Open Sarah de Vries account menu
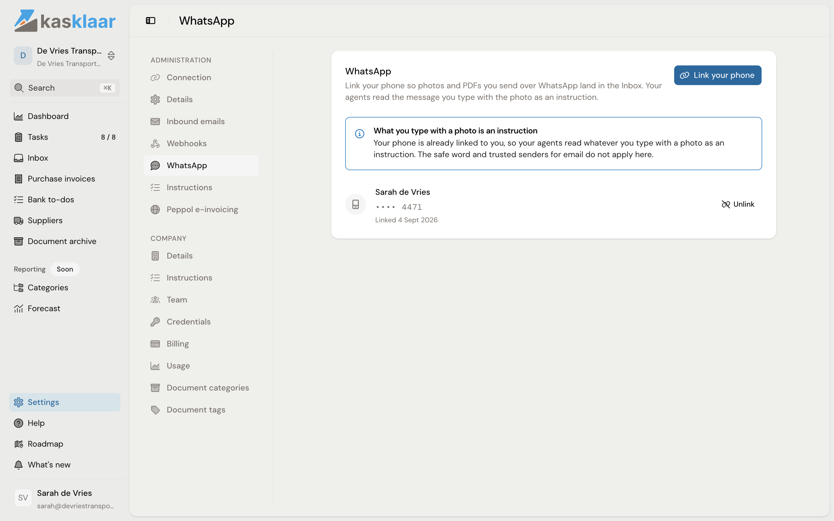Screen dimensions: 834x521 click(65, 499)
